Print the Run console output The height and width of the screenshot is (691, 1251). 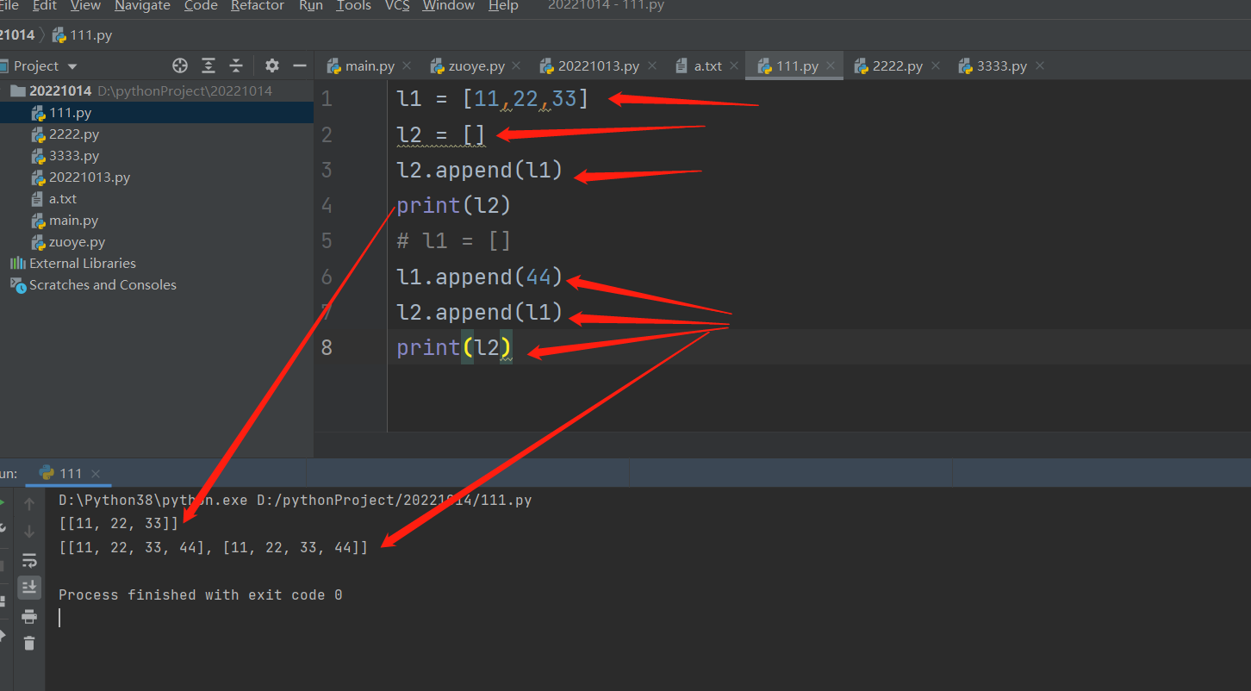click(29, 616)
